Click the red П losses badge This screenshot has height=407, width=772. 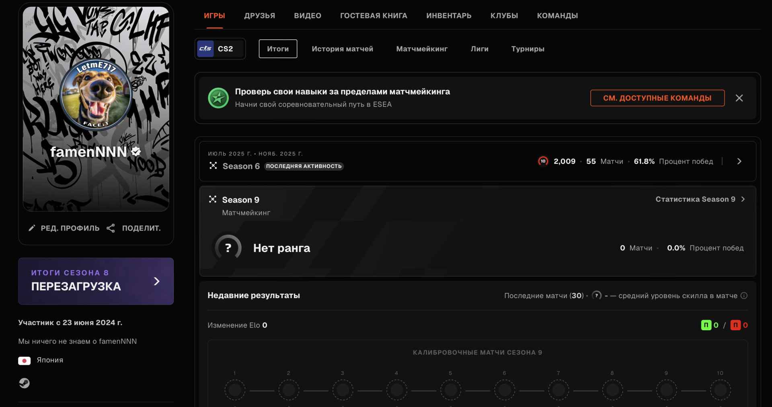[735, 325]
